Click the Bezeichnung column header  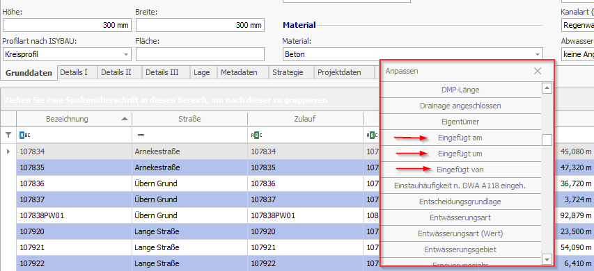click(74, 119)
